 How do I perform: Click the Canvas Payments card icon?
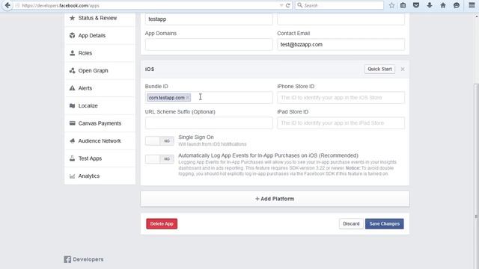click(72, 123)
